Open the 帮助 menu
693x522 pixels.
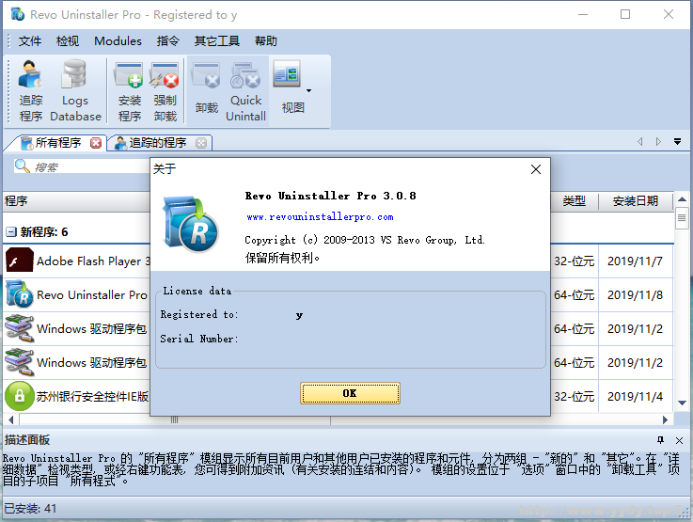click(x=266, y=41)
